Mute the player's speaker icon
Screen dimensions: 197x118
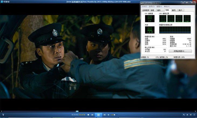108,115
